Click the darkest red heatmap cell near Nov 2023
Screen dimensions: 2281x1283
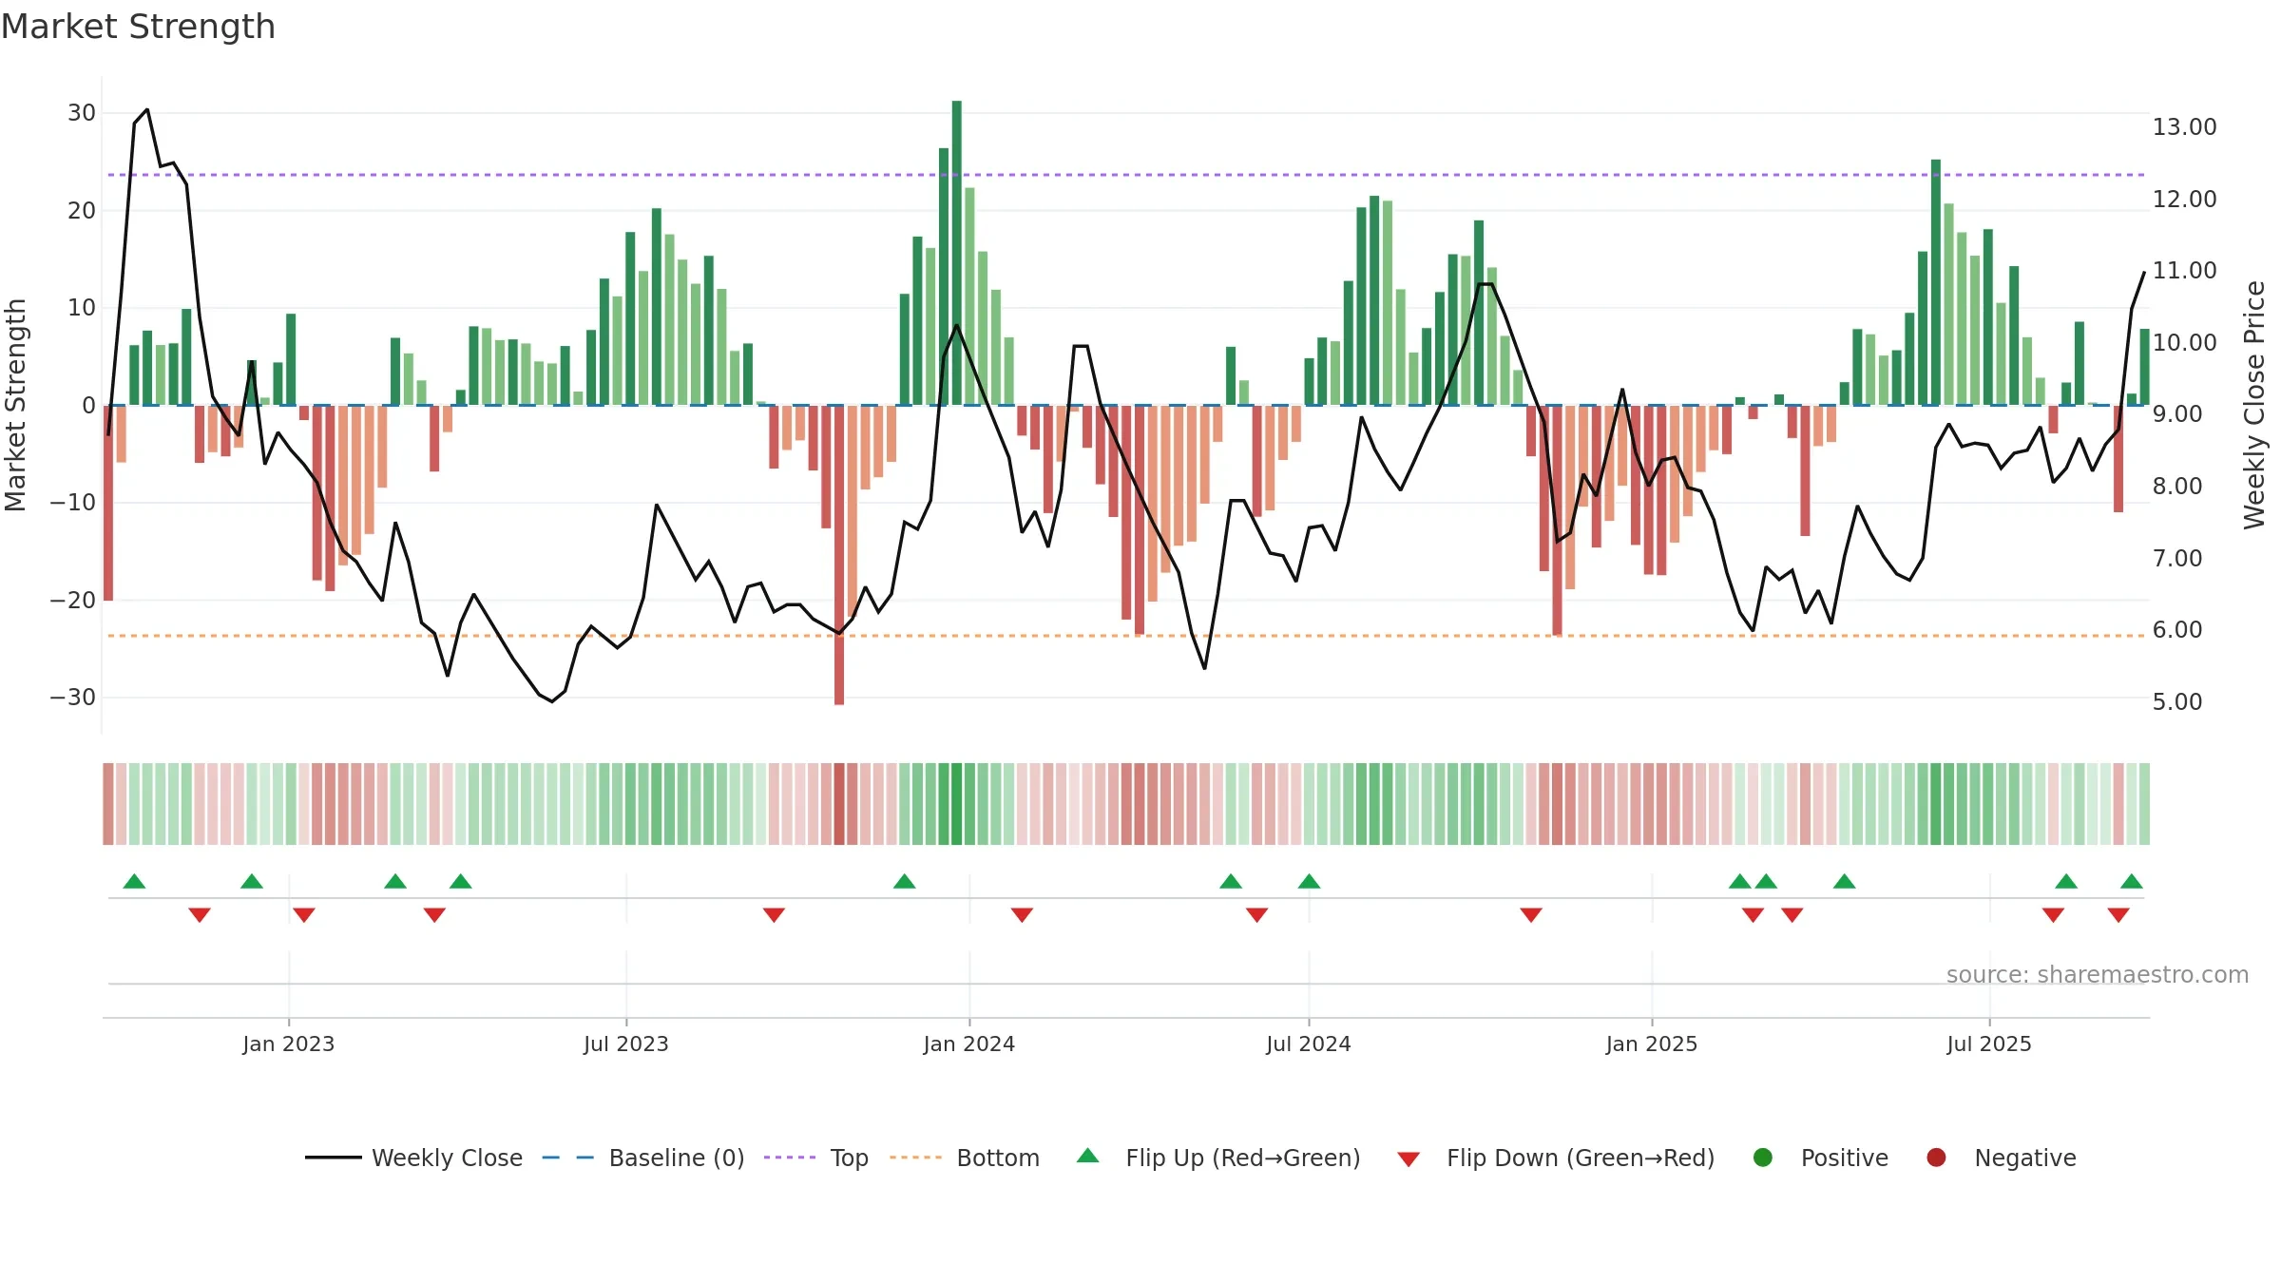click(839, 804)
